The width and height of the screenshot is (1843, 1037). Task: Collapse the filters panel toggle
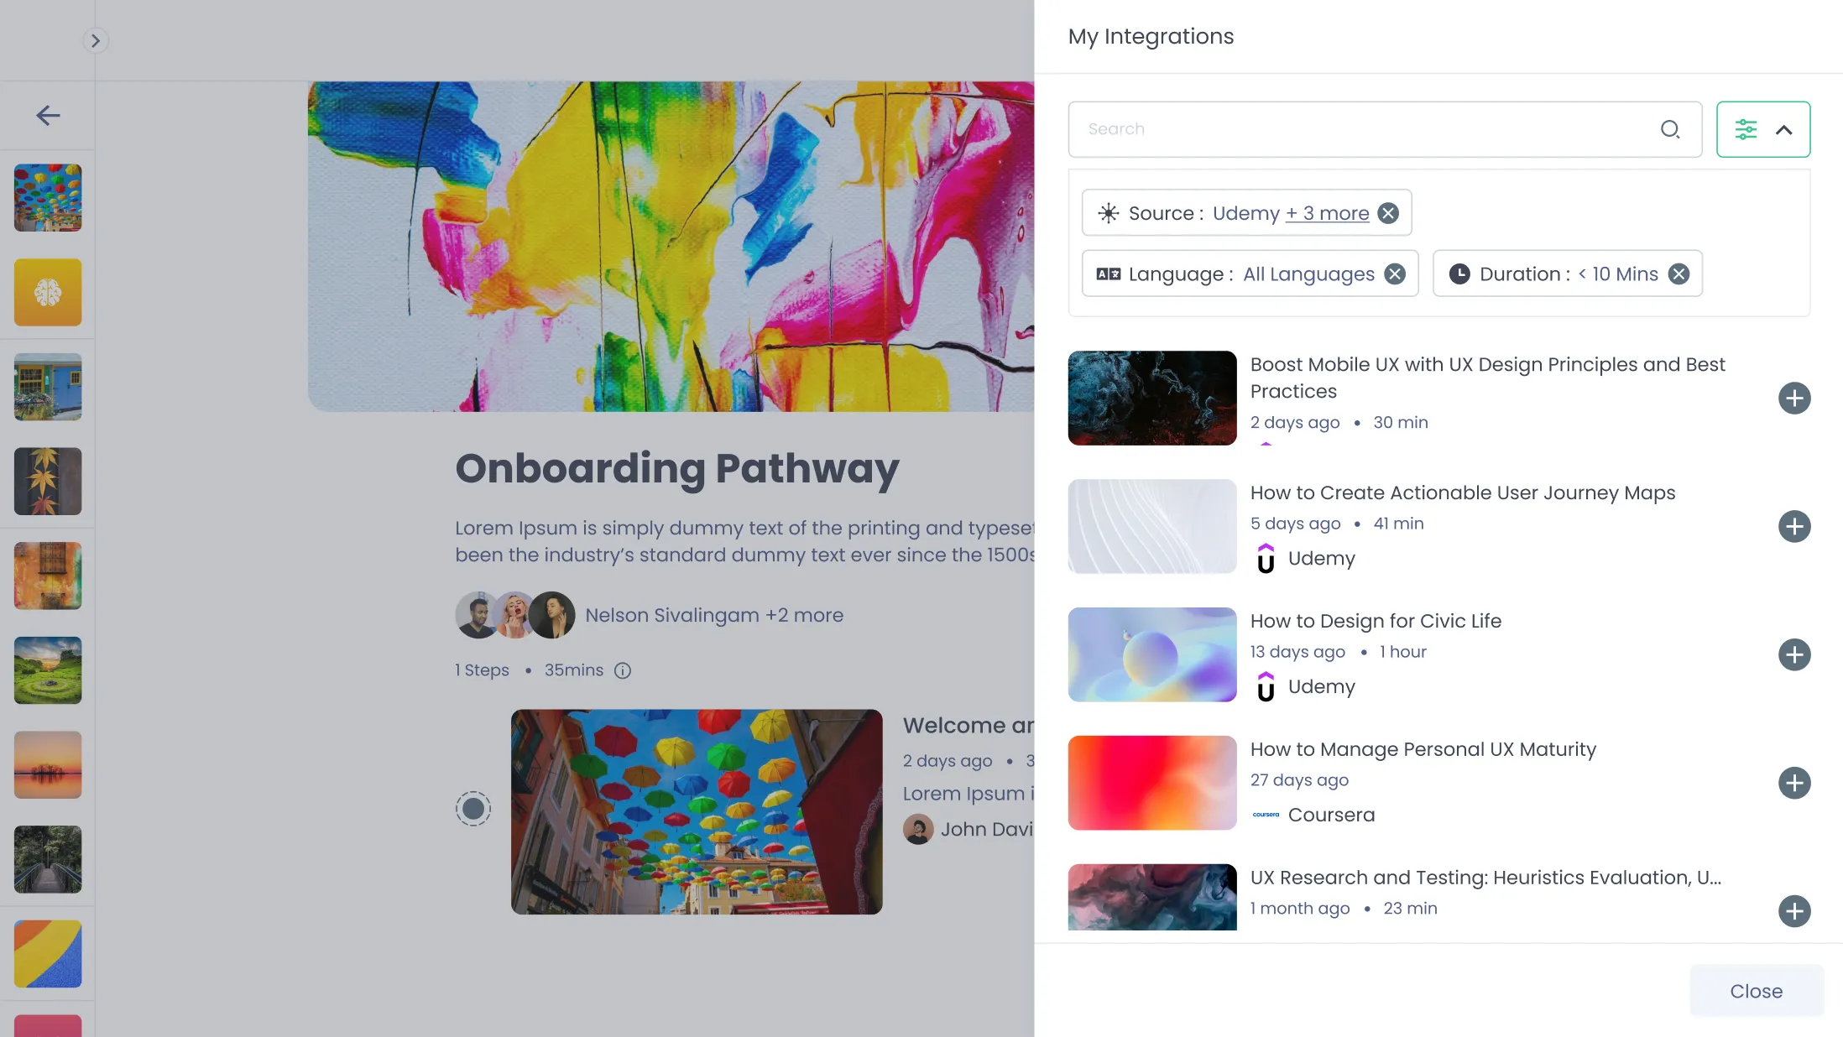1763,129
